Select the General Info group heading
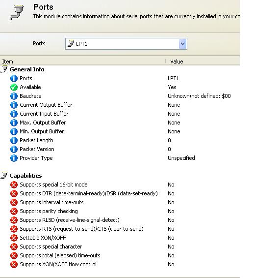The width and height of the screenshot is (254, 278). tap(27, 69)
